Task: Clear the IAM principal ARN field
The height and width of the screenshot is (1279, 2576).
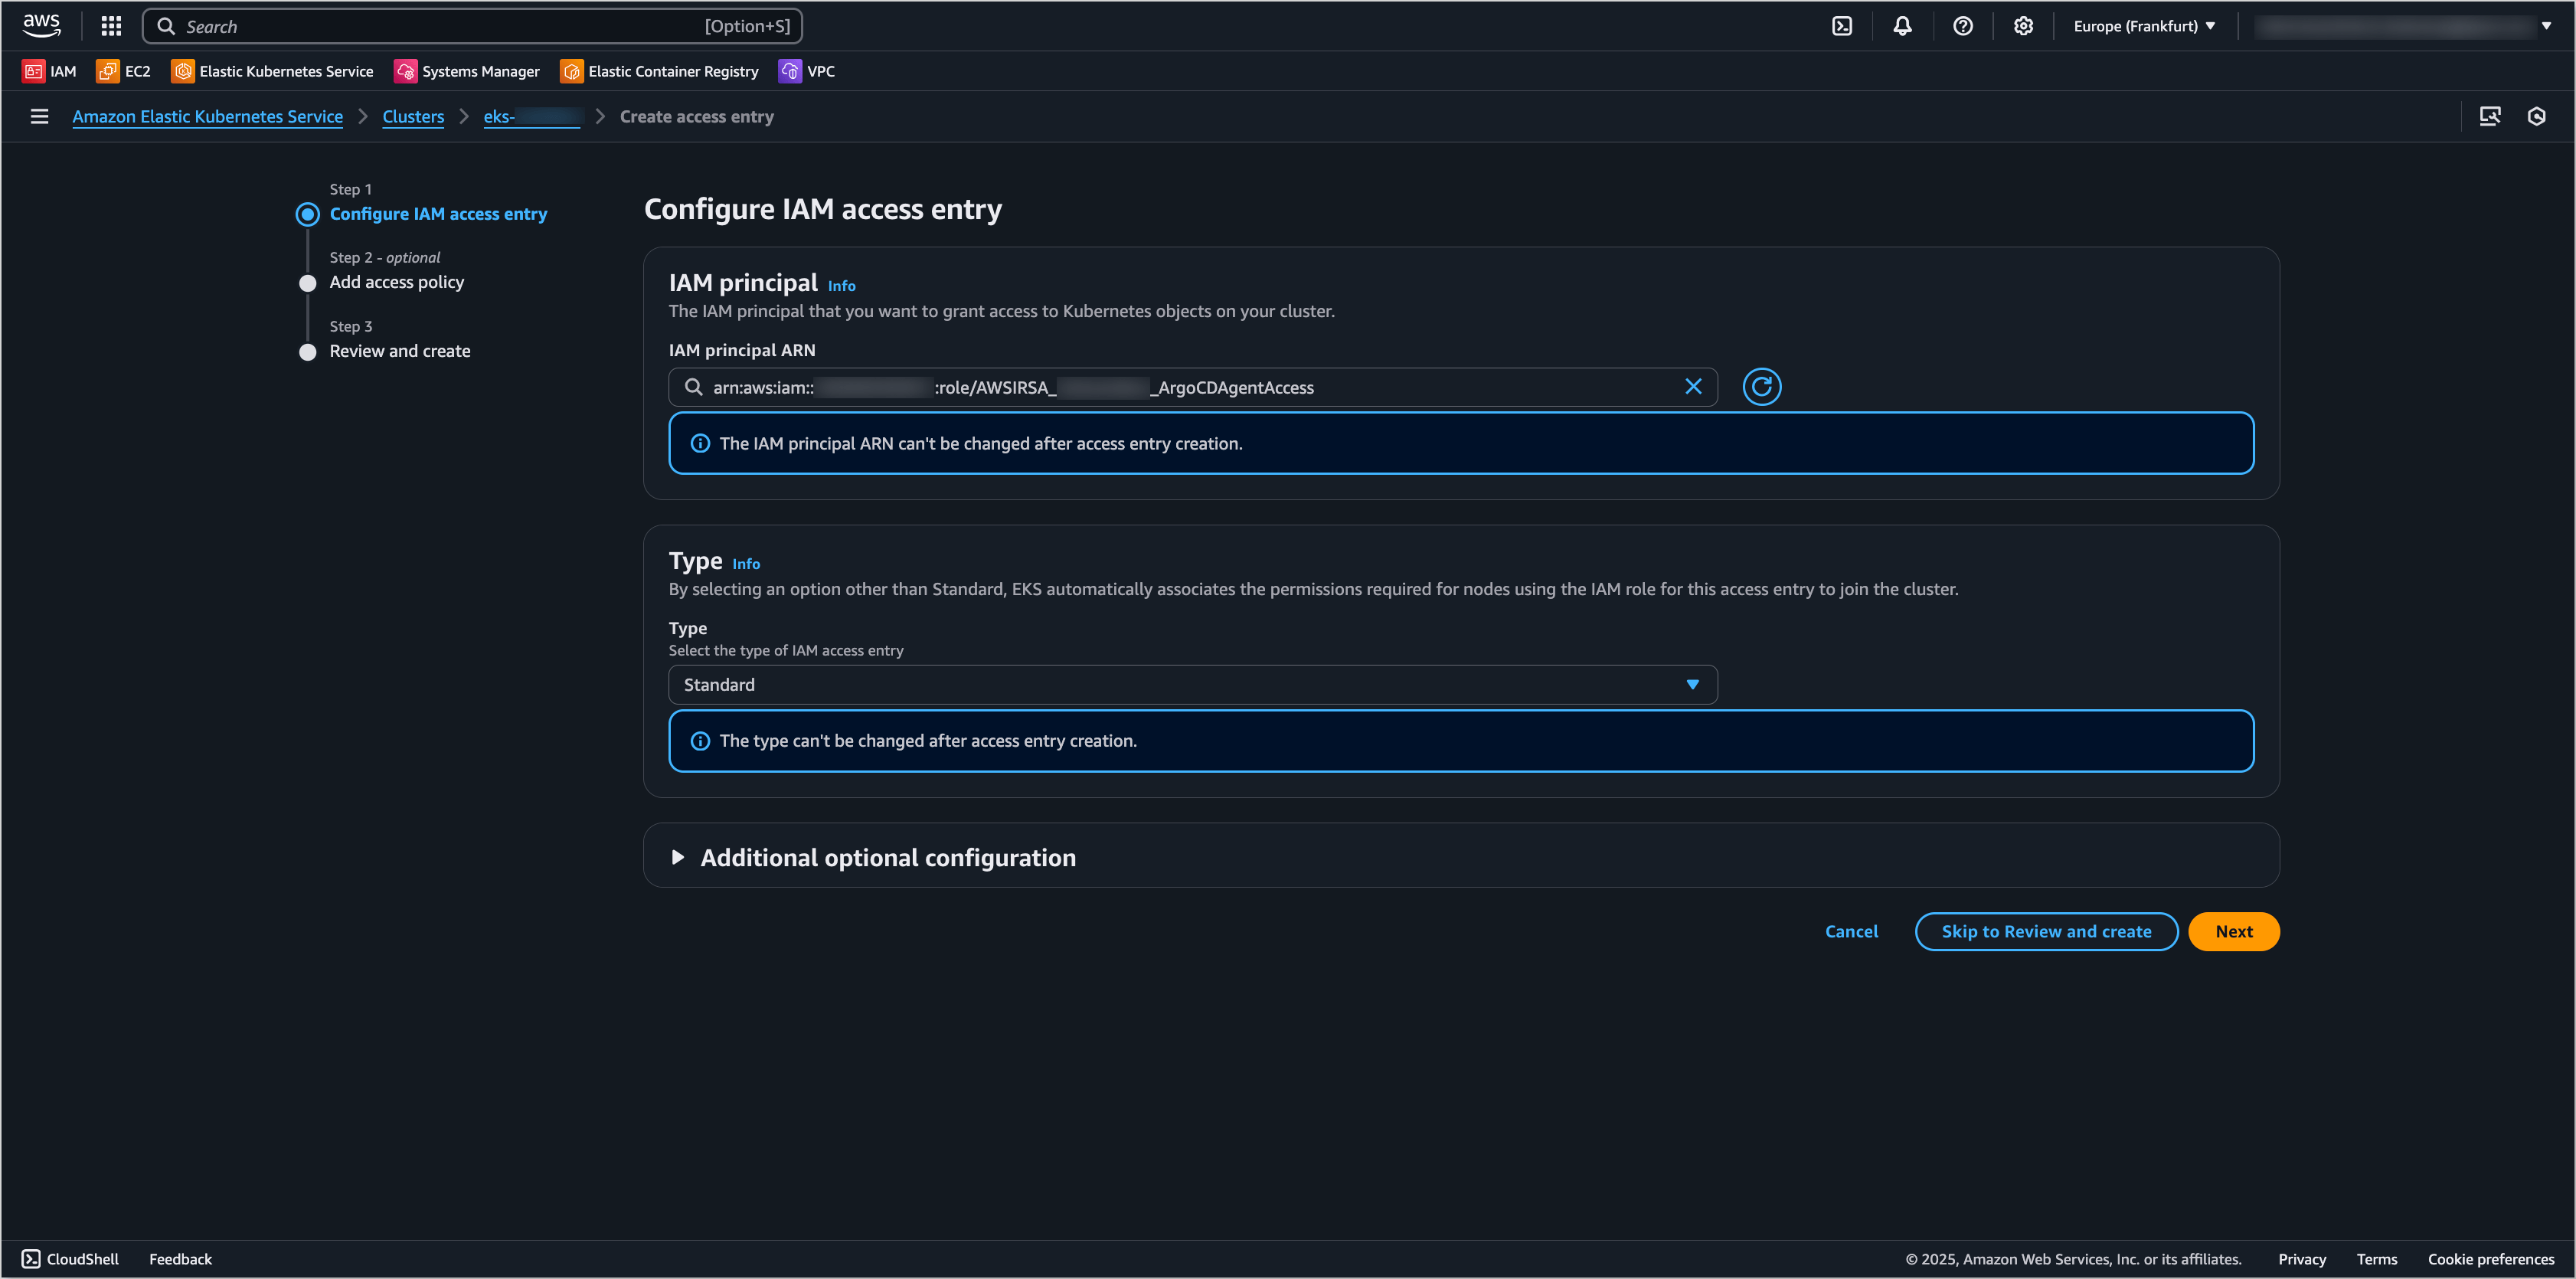Action: click(x=1693, y=387)
